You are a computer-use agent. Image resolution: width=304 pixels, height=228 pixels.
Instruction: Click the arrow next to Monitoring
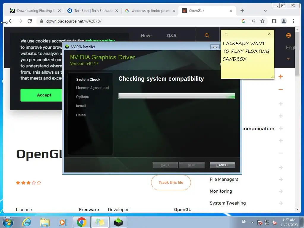(x=281, y=191)
